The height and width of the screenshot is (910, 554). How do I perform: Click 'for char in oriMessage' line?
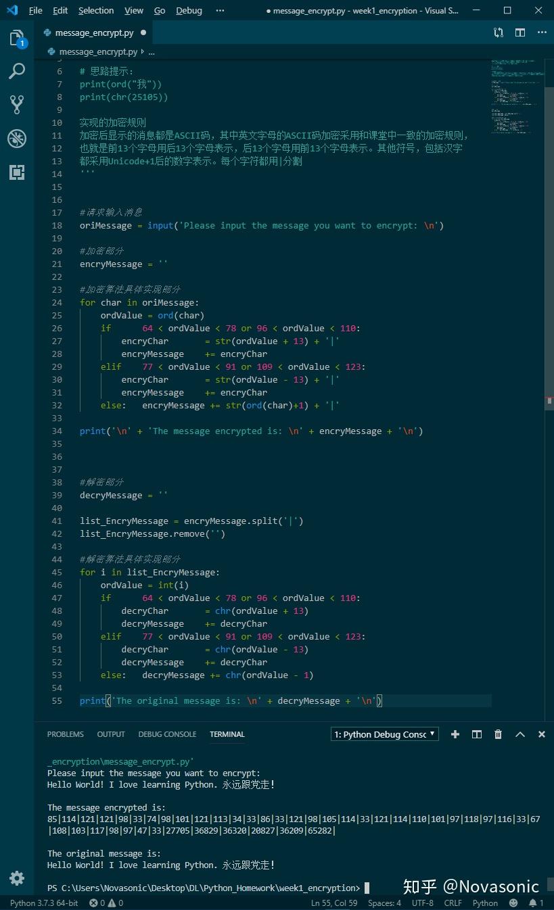pyautogui.click(x=139, y=303)
